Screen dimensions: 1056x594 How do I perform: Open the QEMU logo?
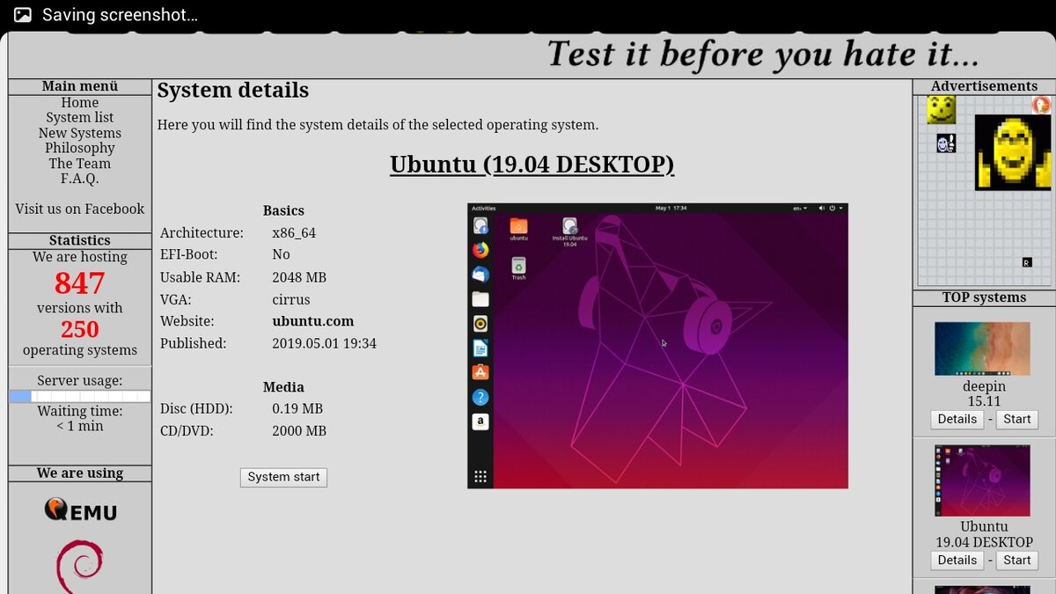coord(80,510)
